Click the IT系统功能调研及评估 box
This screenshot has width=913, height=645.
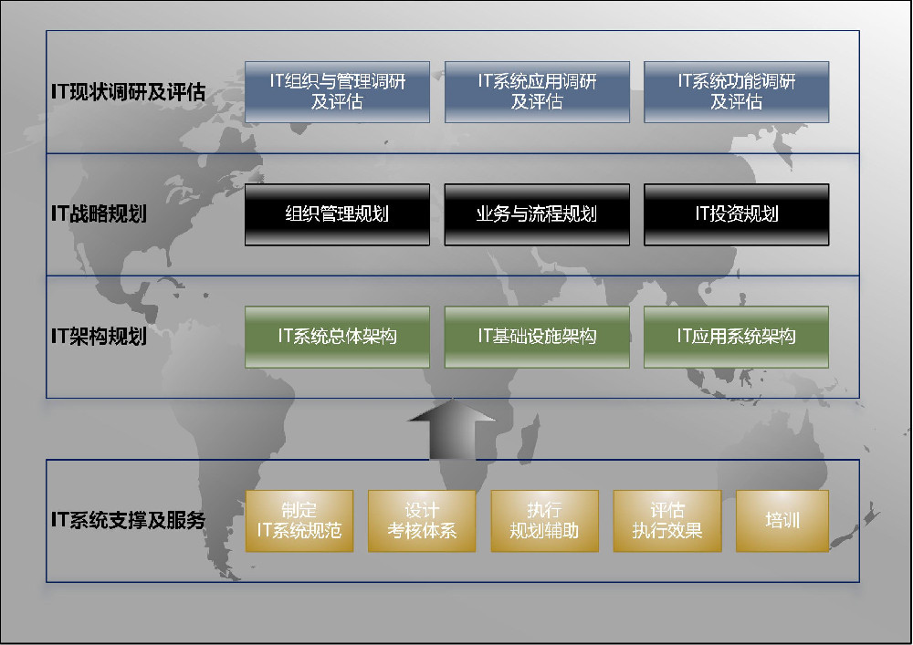coord(738,91)
